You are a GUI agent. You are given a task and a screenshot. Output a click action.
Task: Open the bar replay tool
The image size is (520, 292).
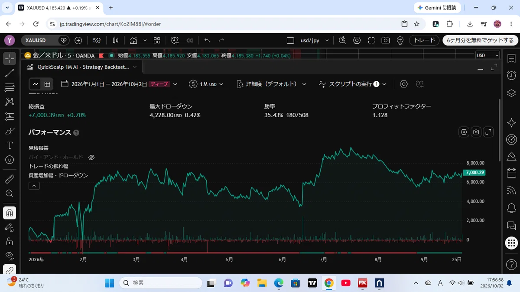[x=189, y=40]
